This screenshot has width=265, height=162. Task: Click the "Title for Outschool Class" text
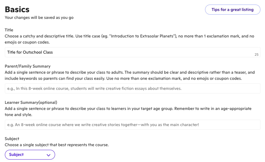click(30, 52)
